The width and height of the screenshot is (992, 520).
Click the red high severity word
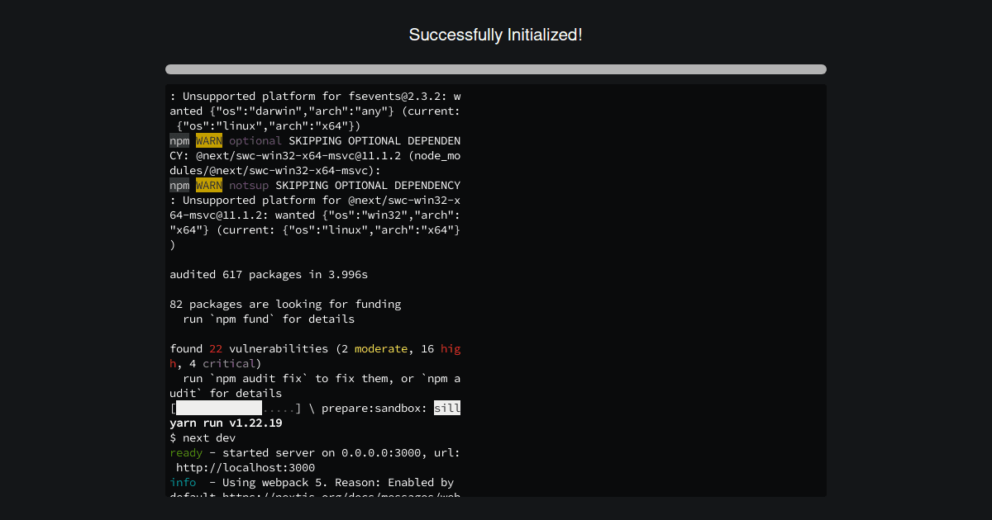450,348
